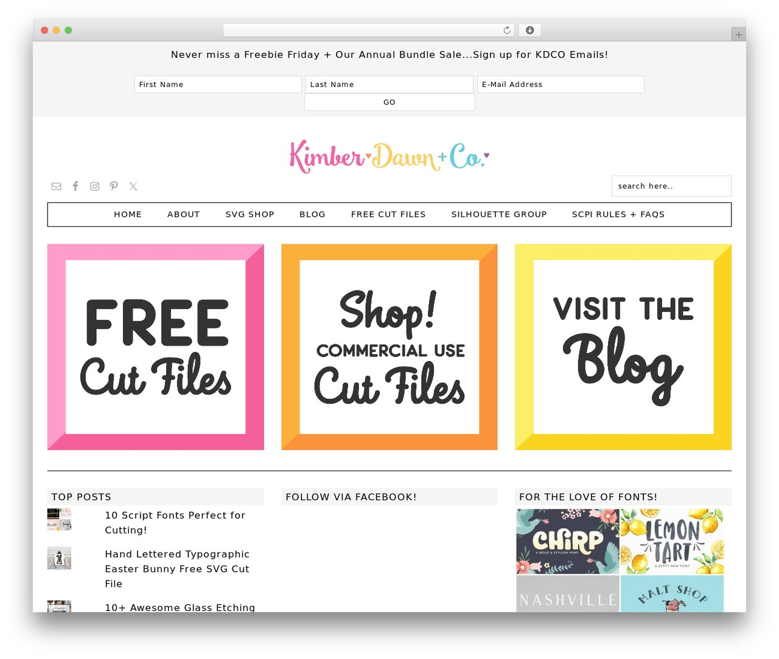Screen dimensions: 779x659
Task: Reload the page via browser refresh icon
Action: [x=506, y=30]
